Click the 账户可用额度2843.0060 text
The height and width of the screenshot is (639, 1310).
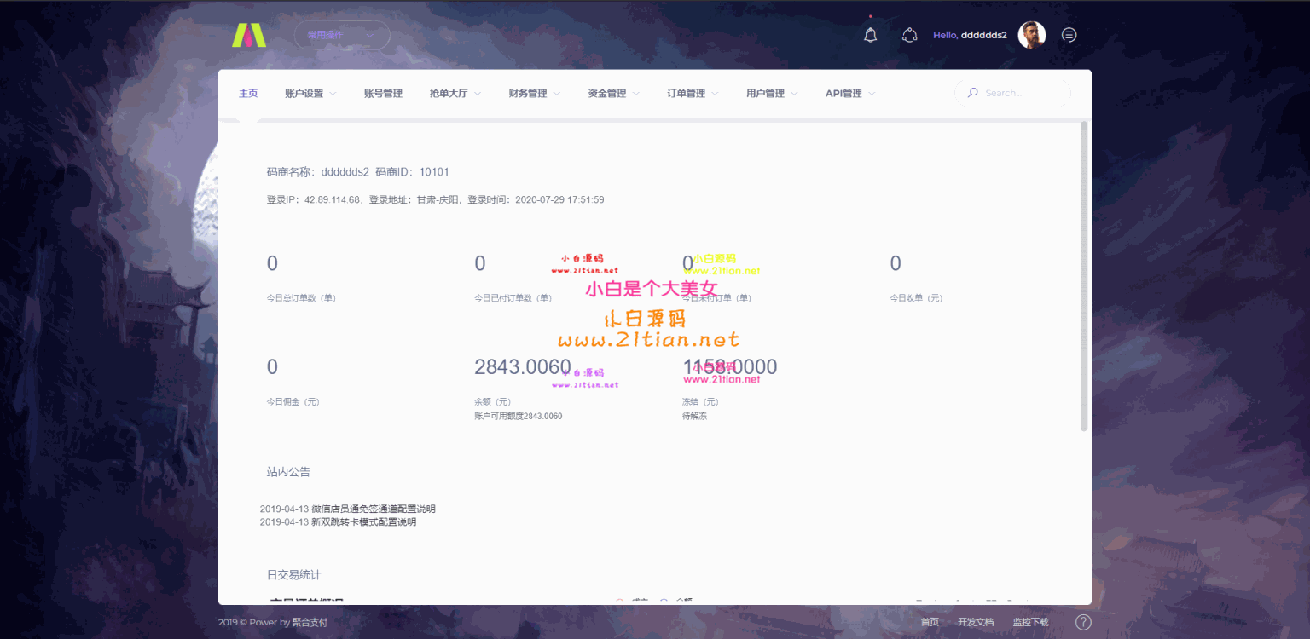point(519,416)
